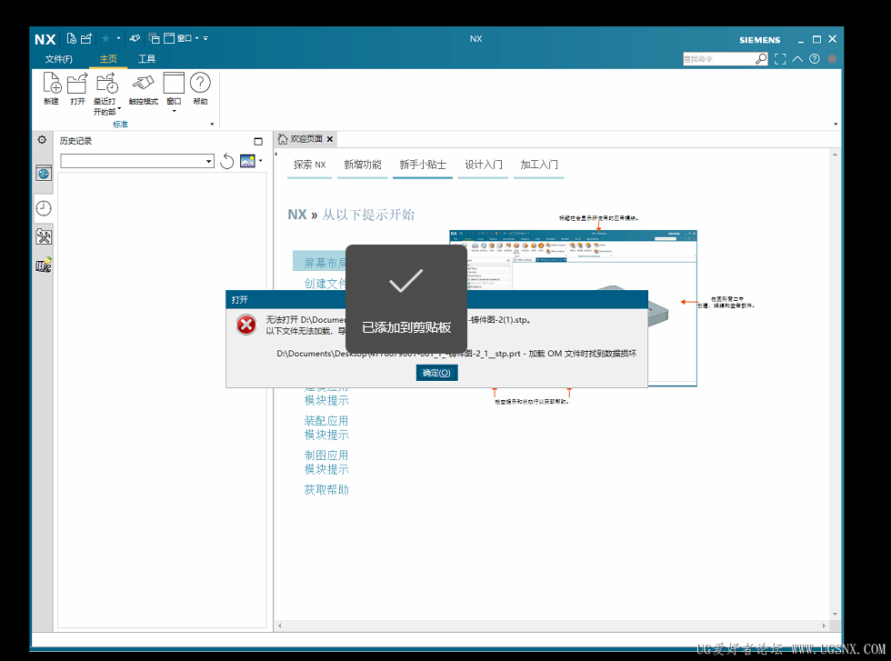Viewport: 891px width, 661px height.
Task: Click quick access New icon in title bar
Action: [x=71, y=39]
